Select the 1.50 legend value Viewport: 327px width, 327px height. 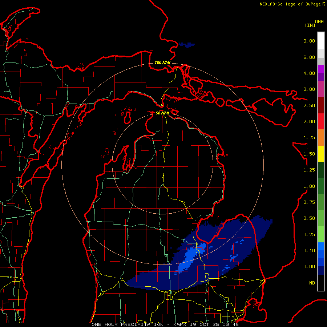pyautogui.click(x=309, y=154)
